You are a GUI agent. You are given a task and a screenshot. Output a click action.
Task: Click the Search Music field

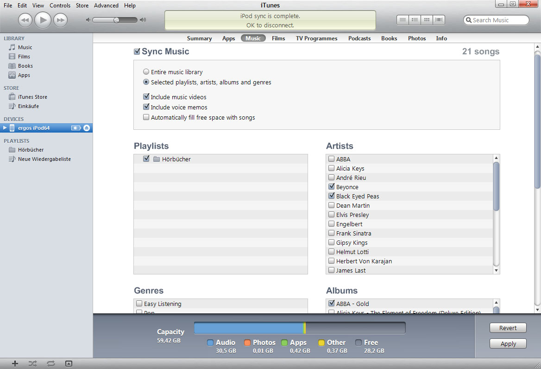tap(496, 20)
